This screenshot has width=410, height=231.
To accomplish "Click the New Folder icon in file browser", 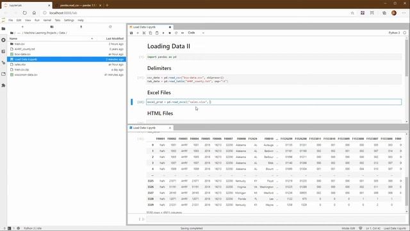I will 52,27.
